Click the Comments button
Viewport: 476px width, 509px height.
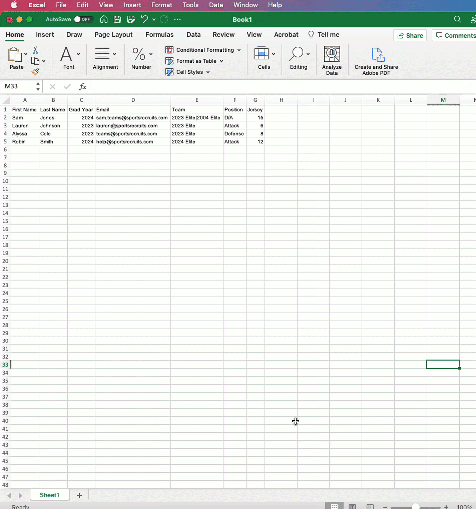[x=455, y=35]
